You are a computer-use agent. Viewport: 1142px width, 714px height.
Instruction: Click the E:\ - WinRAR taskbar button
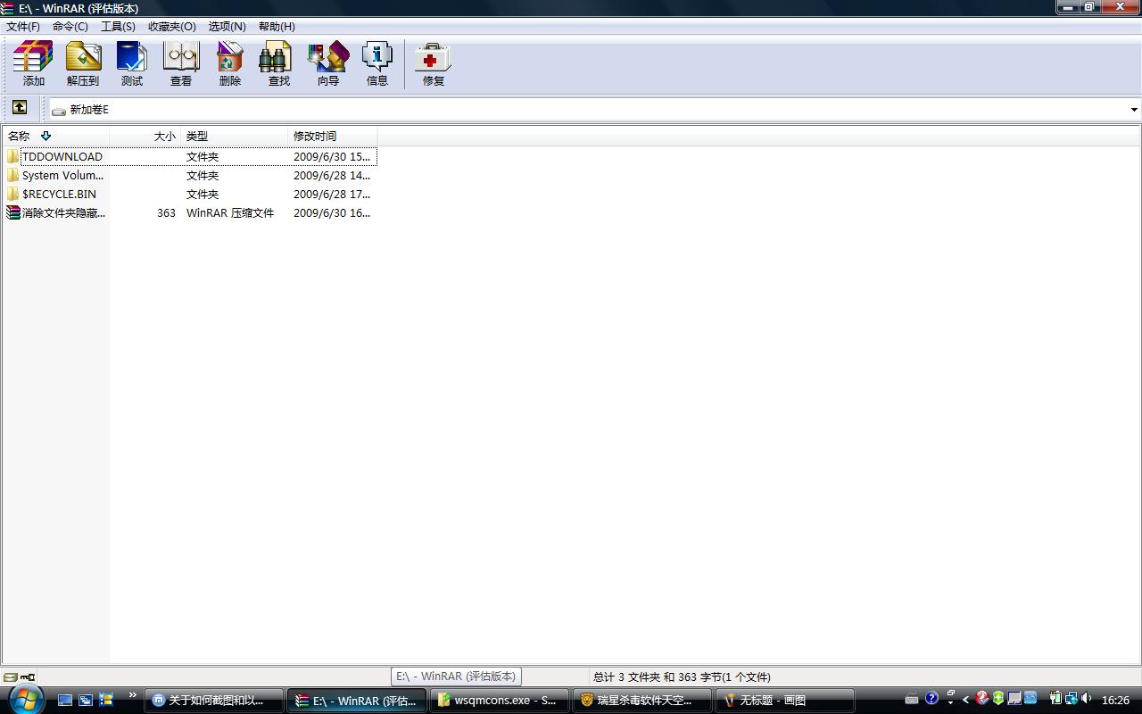click(x=357, y=701)
